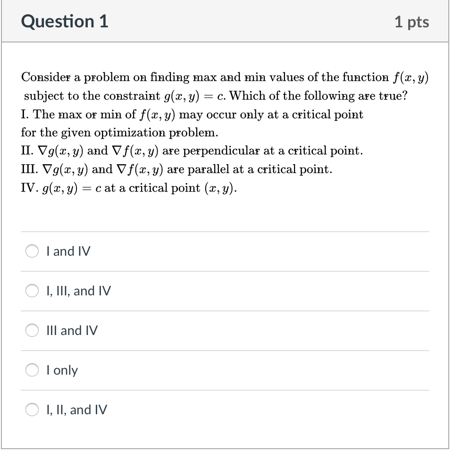Select the 'I and IV' answer option
The height and width of the screenshot is (452, 453).
point(32,251)
